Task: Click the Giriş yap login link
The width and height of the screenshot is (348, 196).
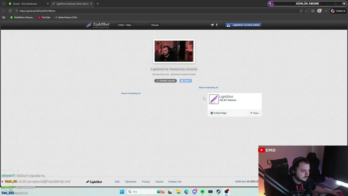Action: (x=155, y=25)
